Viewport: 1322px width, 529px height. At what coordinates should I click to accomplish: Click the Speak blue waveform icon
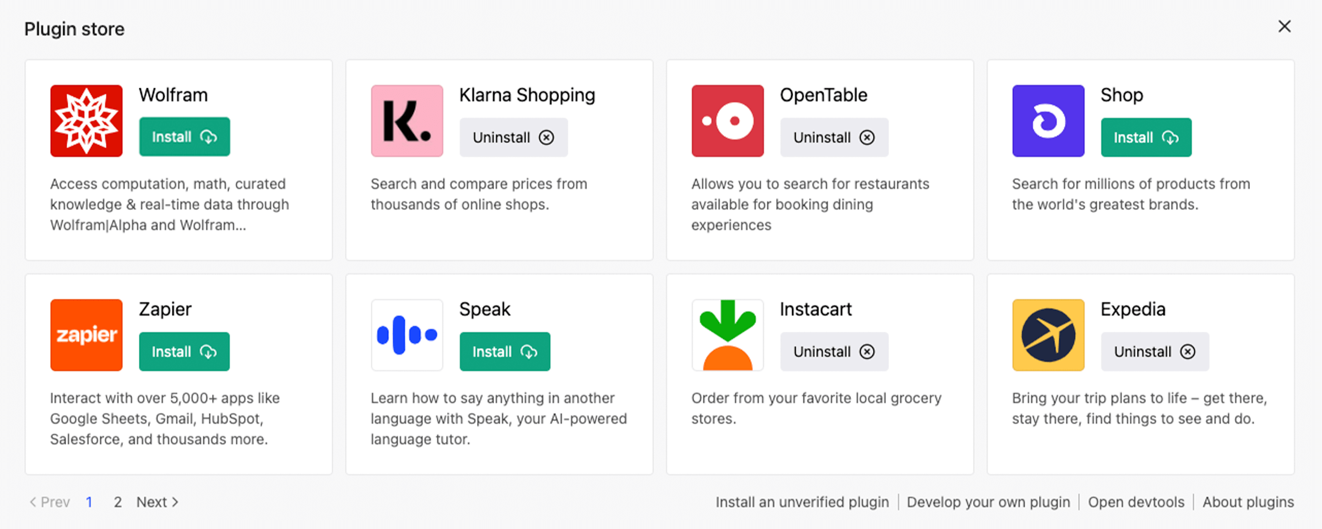407,335
